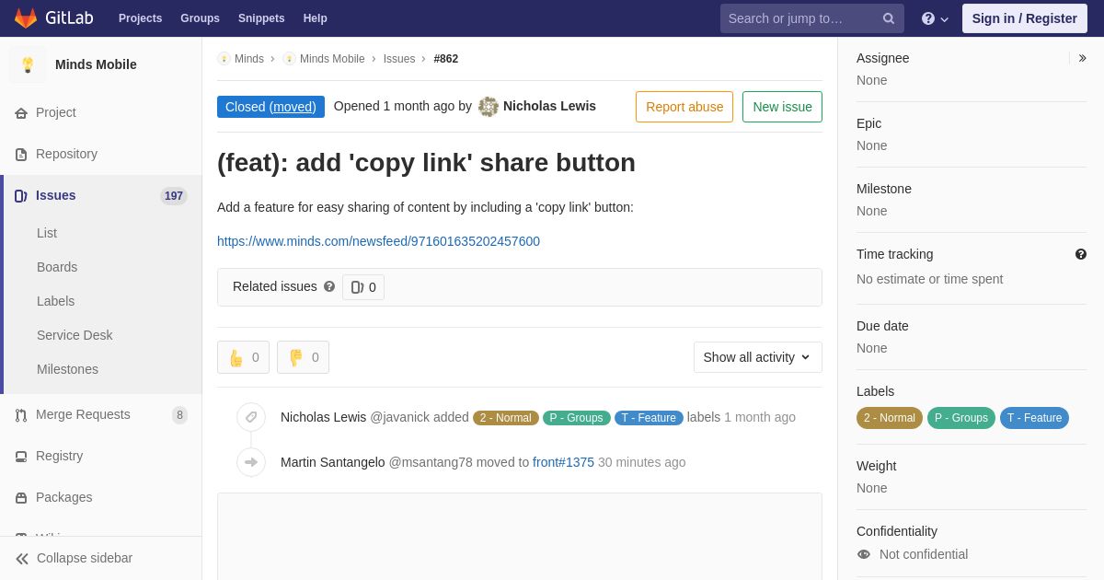
Task: Click the Repository file icon
Action: pos(21,155)
